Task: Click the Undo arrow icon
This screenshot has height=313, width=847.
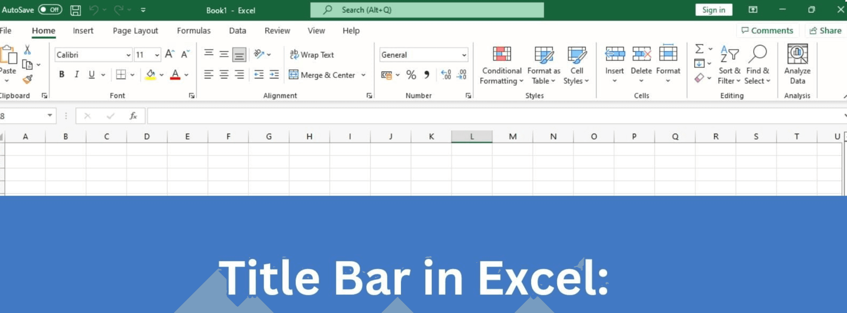Action: 94,10
